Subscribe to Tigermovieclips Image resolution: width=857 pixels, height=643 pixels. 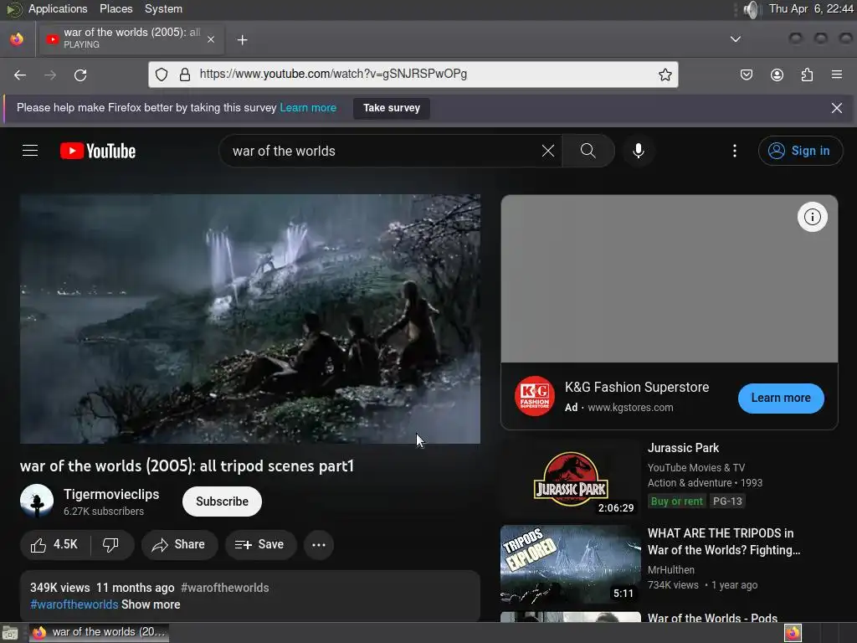(x=222, y=502)
